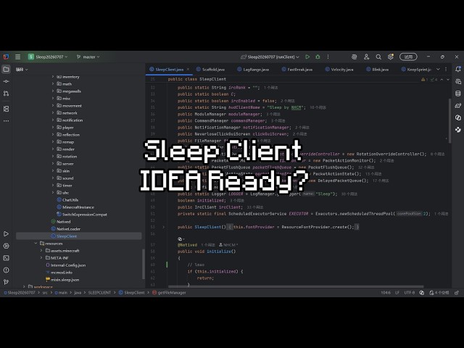Screen dimensions: 464x348
Task: Go to previous highlighted error arrow
Action: 442,79
